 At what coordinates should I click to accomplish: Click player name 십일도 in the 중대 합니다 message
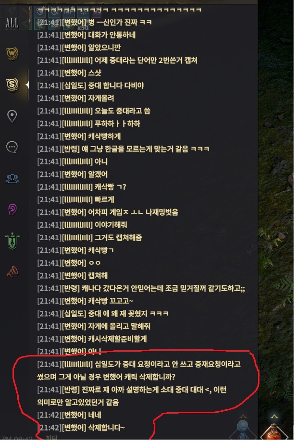[x=74, y=86]
